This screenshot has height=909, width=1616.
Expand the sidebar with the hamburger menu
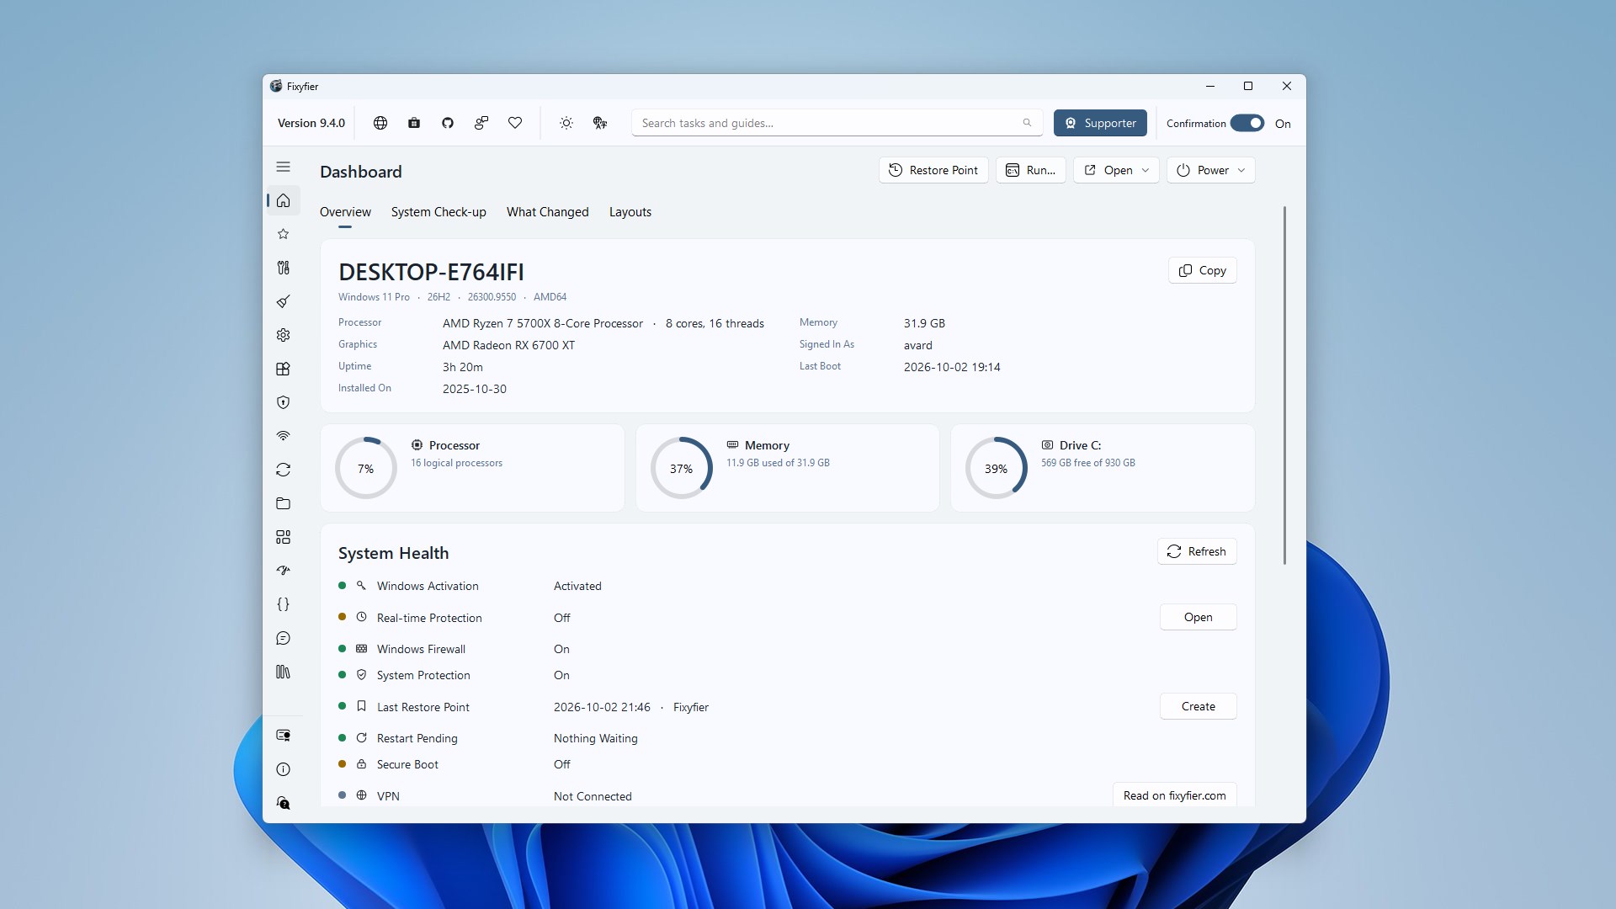point(284,167)
